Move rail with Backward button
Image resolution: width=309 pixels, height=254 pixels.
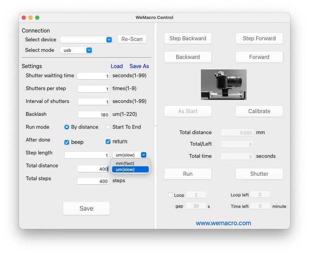tap(188, 57)
